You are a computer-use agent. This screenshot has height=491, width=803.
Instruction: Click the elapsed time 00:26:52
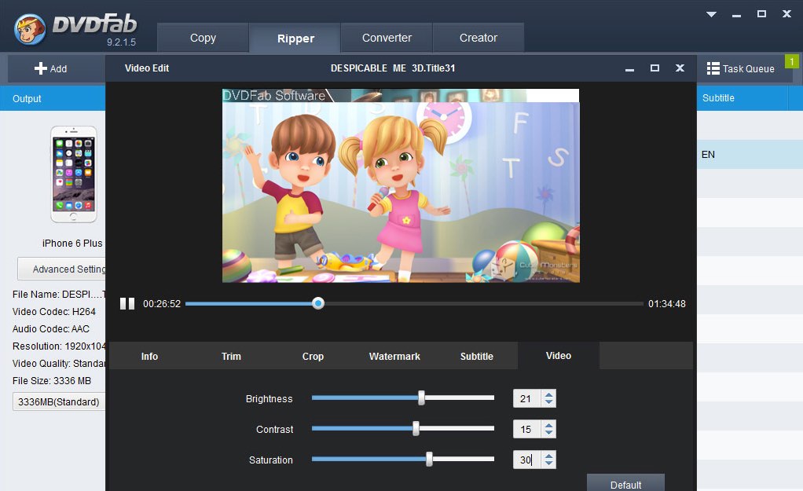click(162, 303)
